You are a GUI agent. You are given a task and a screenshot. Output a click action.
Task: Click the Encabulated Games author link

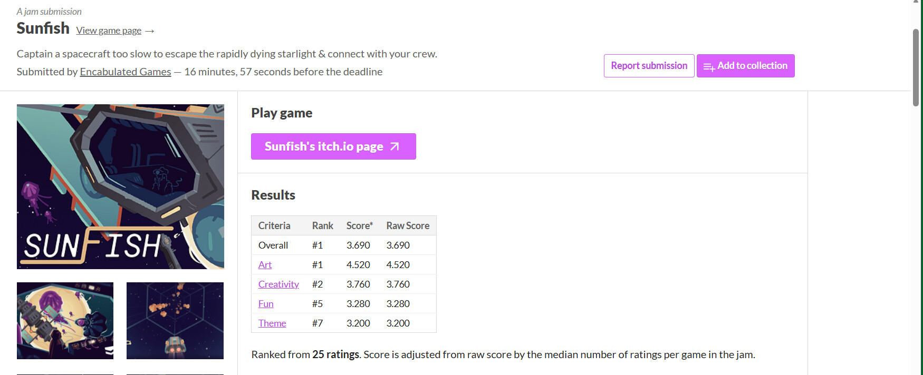126,72
